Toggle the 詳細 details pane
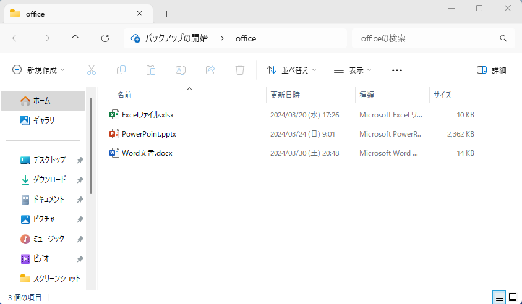The image size is (522, 304). tap(491, 70)
